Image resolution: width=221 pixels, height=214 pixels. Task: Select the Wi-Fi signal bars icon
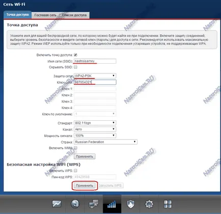click(112, 204)
